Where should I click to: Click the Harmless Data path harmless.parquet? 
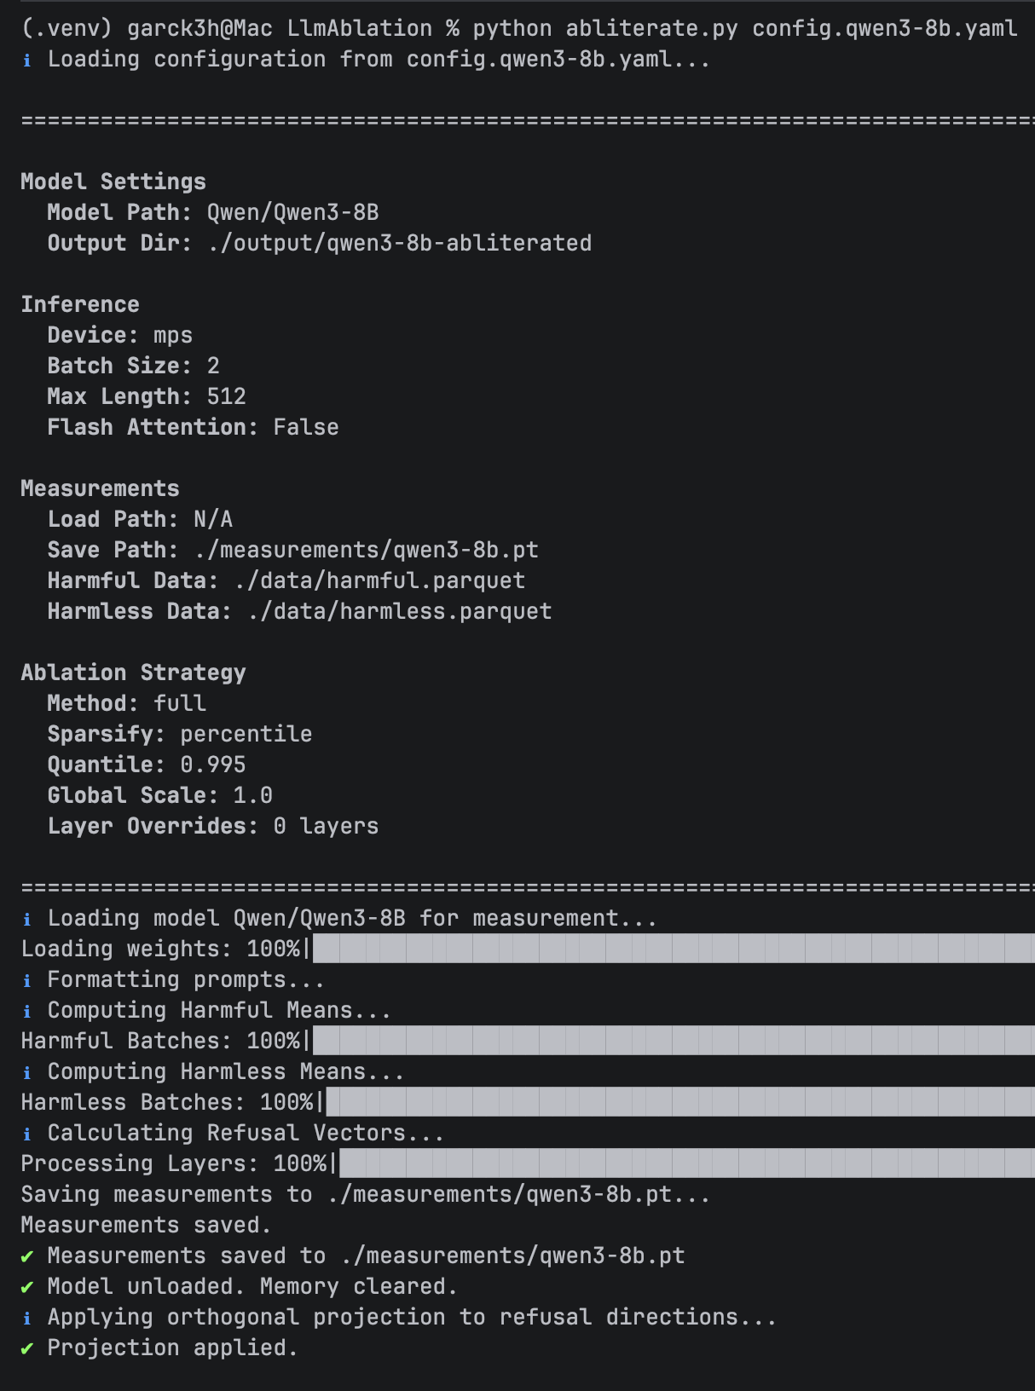point(399,612)
